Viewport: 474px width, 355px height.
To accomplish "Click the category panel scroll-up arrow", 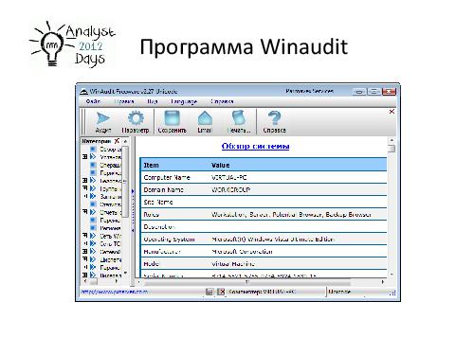I will tap(125, 141).
